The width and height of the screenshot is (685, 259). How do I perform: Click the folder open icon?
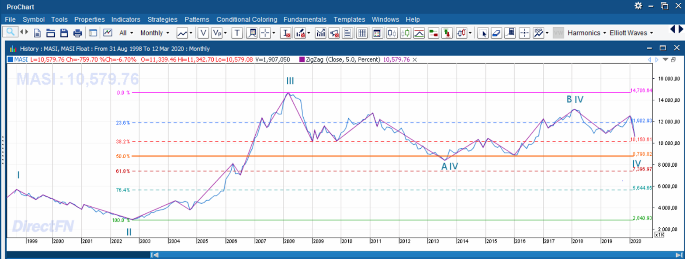coord(50,33)
